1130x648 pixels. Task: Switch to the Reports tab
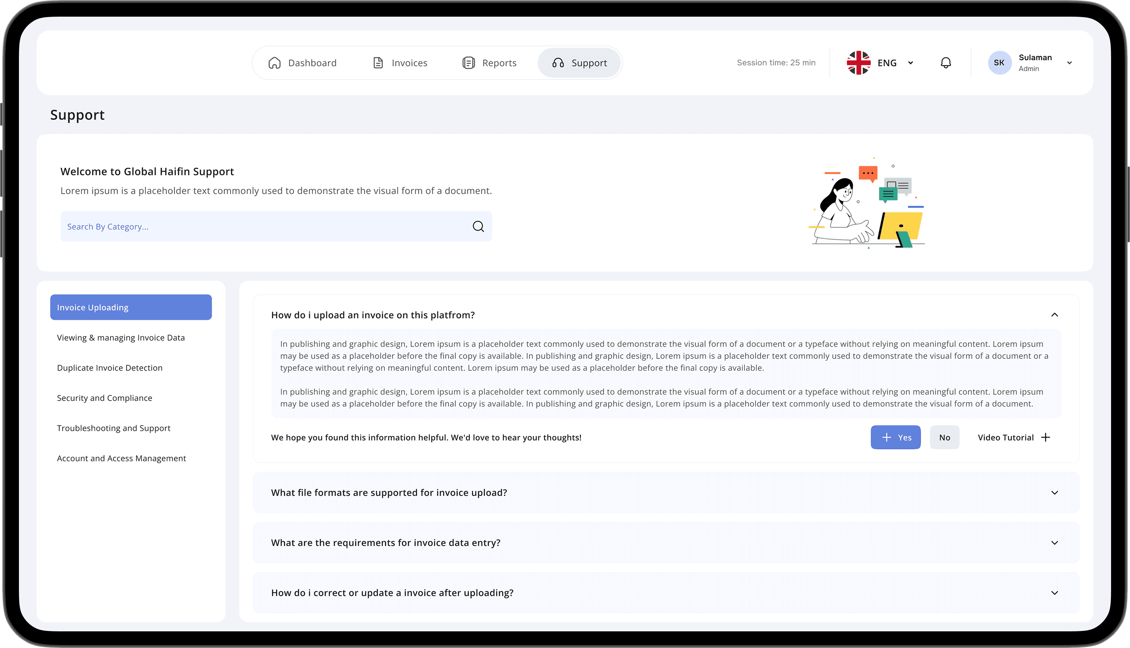490,63
